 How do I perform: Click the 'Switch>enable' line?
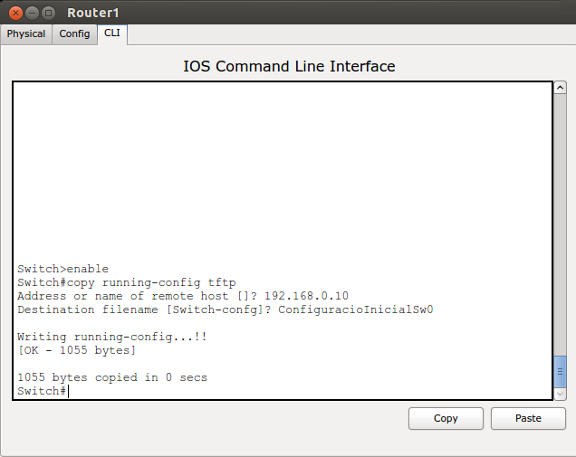[x=62, y=269]
